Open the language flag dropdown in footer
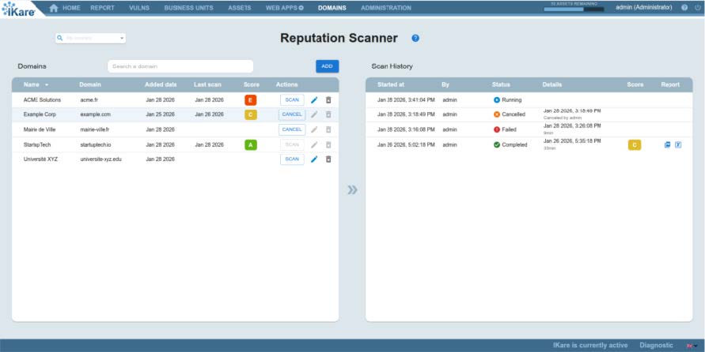This screenshot has height=352, width=705. [692, 346]
